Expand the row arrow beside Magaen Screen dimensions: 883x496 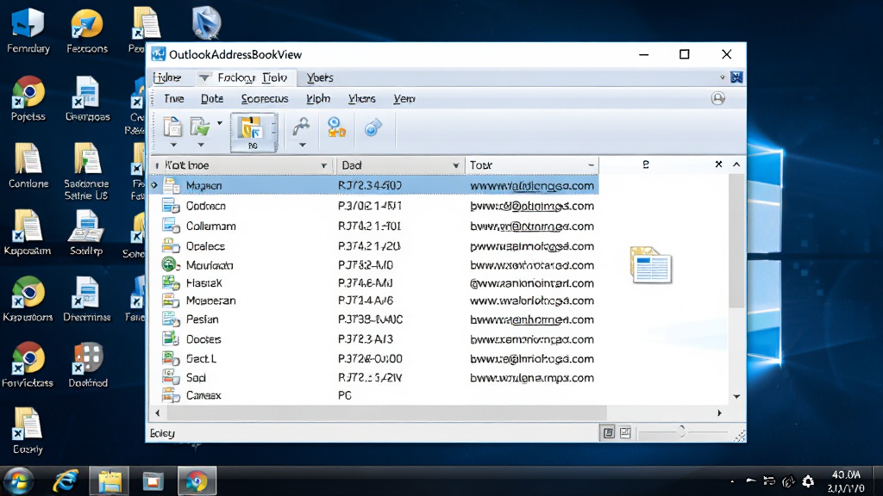[154, 185]
